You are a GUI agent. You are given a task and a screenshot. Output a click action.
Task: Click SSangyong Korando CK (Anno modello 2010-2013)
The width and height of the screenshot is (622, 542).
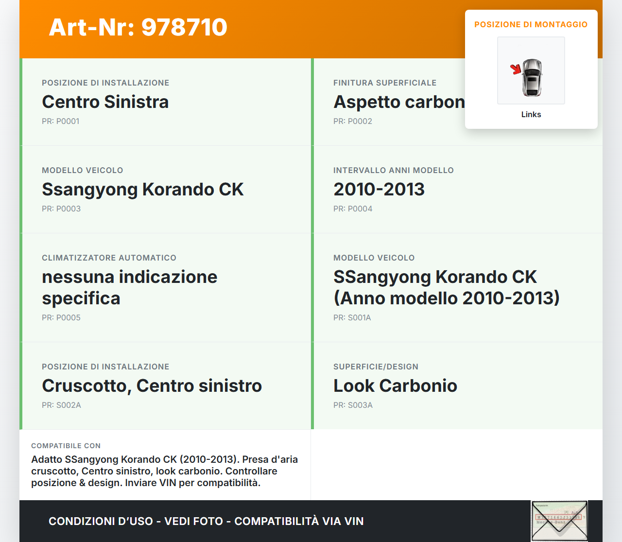pyautogui.click(x=446, y=287)
